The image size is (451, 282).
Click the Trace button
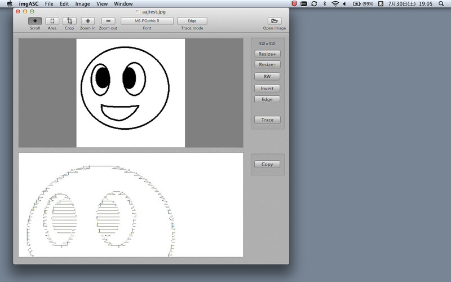(x=267, y=120)
